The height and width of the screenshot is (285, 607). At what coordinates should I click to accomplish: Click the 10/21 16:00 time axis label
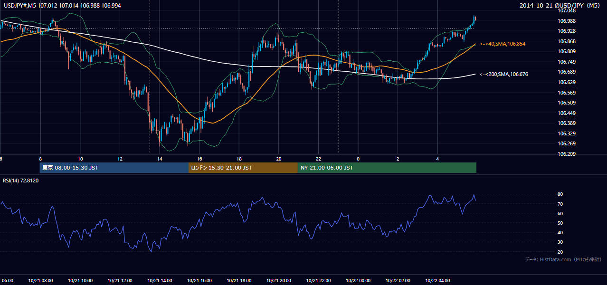199,281
